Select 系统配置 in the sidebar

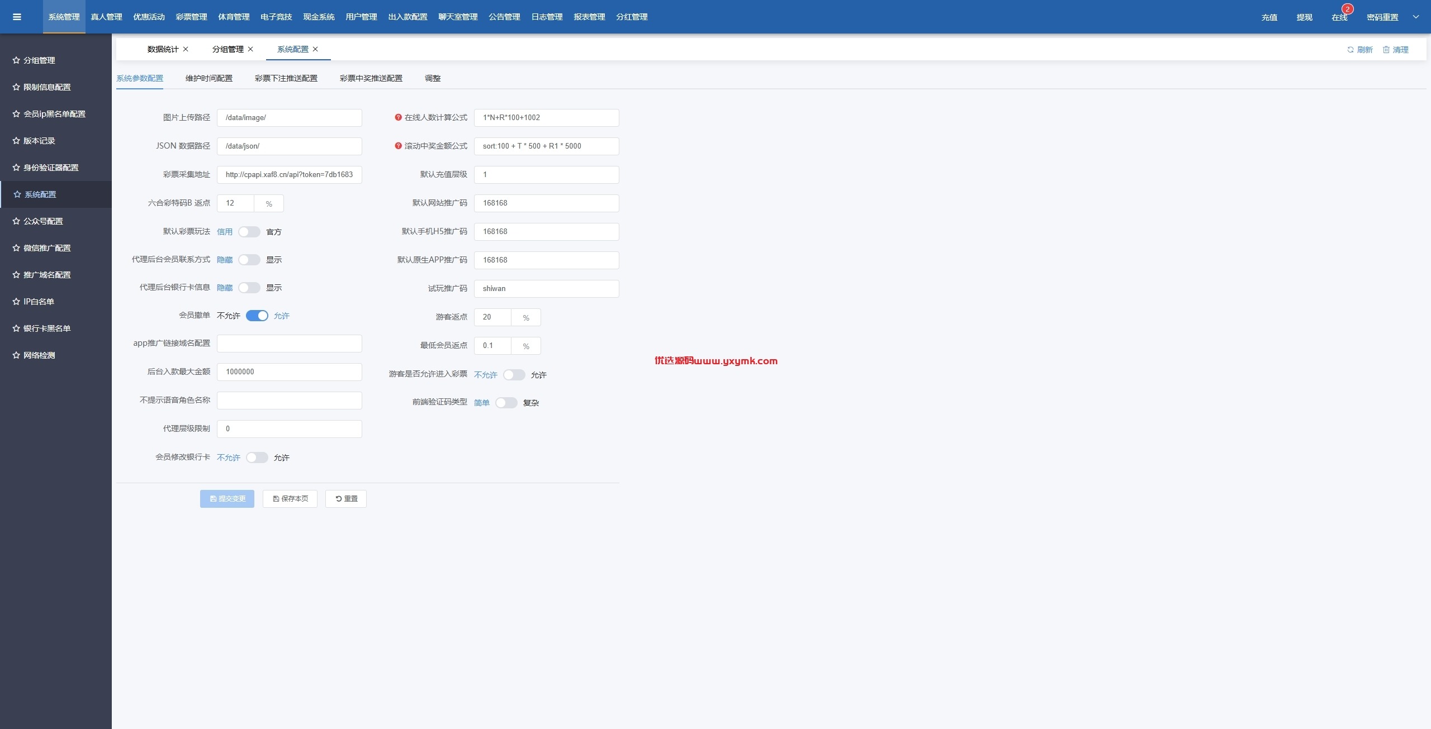(56, 194)
